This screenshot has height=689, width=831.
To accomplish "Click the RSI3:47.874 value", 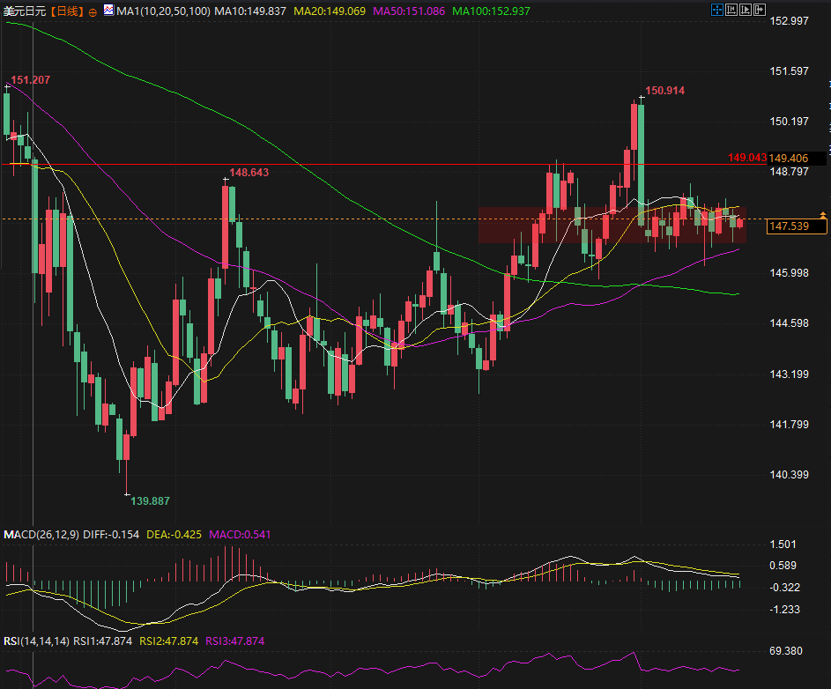I will pyautogui.click(x=234, y=641).
